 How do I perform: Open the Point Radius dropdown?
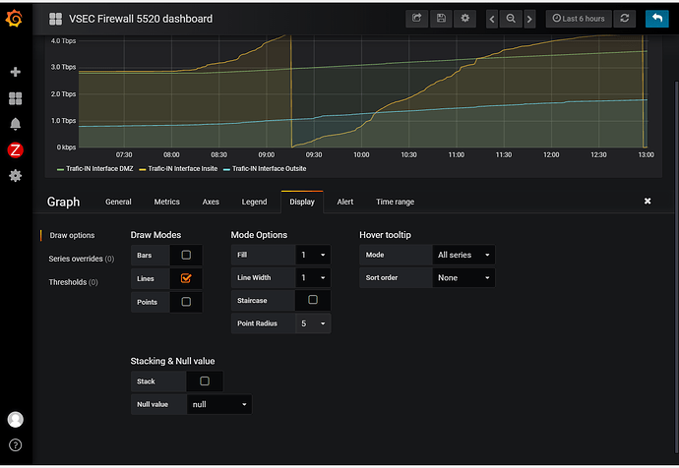(x=313, y=323)
